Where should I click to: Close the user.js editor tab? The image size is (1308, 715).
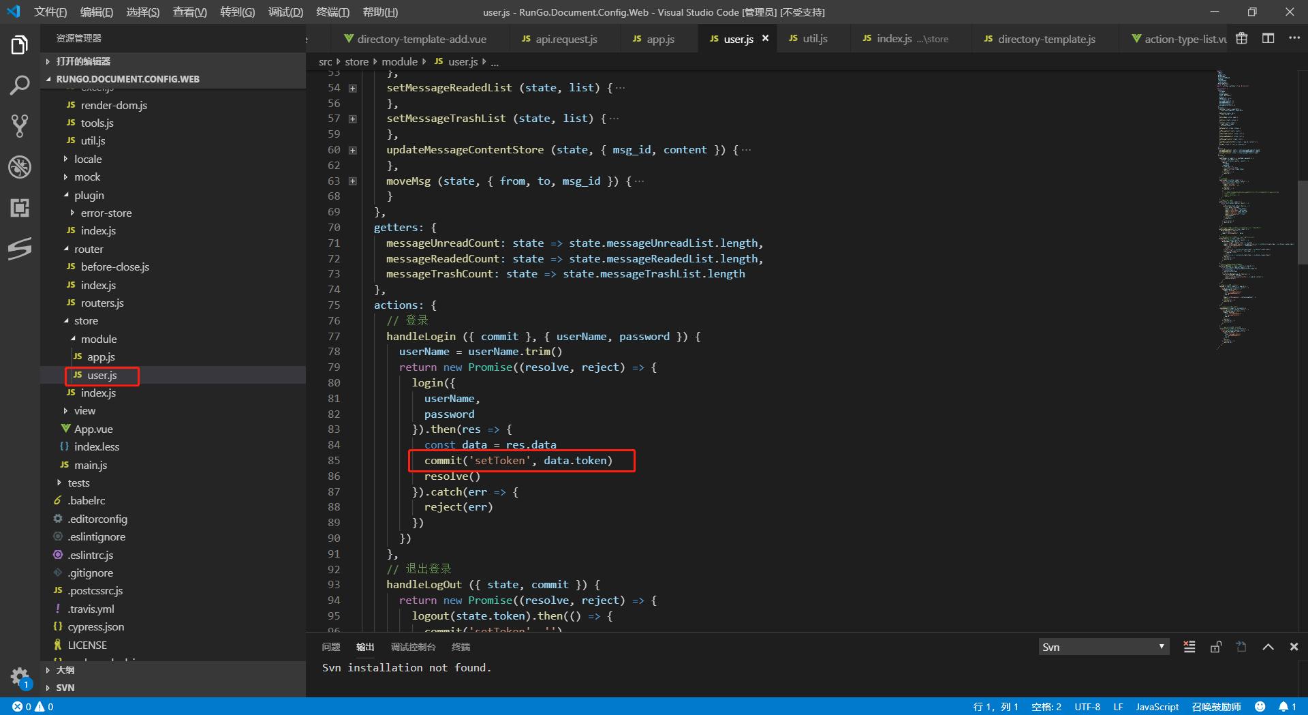click(x=765, y=39)
